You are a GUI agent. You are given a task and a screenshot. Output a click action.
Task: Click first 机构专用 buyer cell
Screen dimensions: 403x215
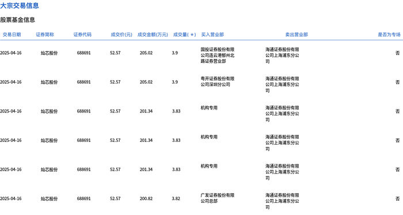(x=209, y=108)
